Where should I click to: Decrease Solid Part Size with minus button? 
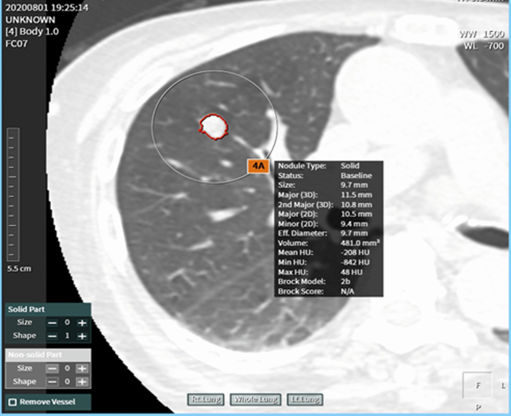[52, 323]
